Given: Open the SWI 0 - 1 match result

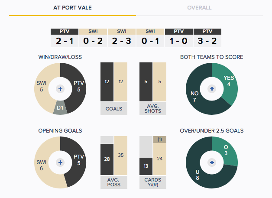Looking at the screenshot, I should pyautogui.click(x=150, y=38).
